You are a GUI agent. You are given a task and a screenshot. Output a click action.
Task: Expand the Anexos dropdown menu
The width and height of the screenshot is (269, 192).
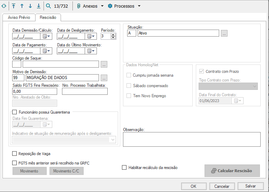102,6
